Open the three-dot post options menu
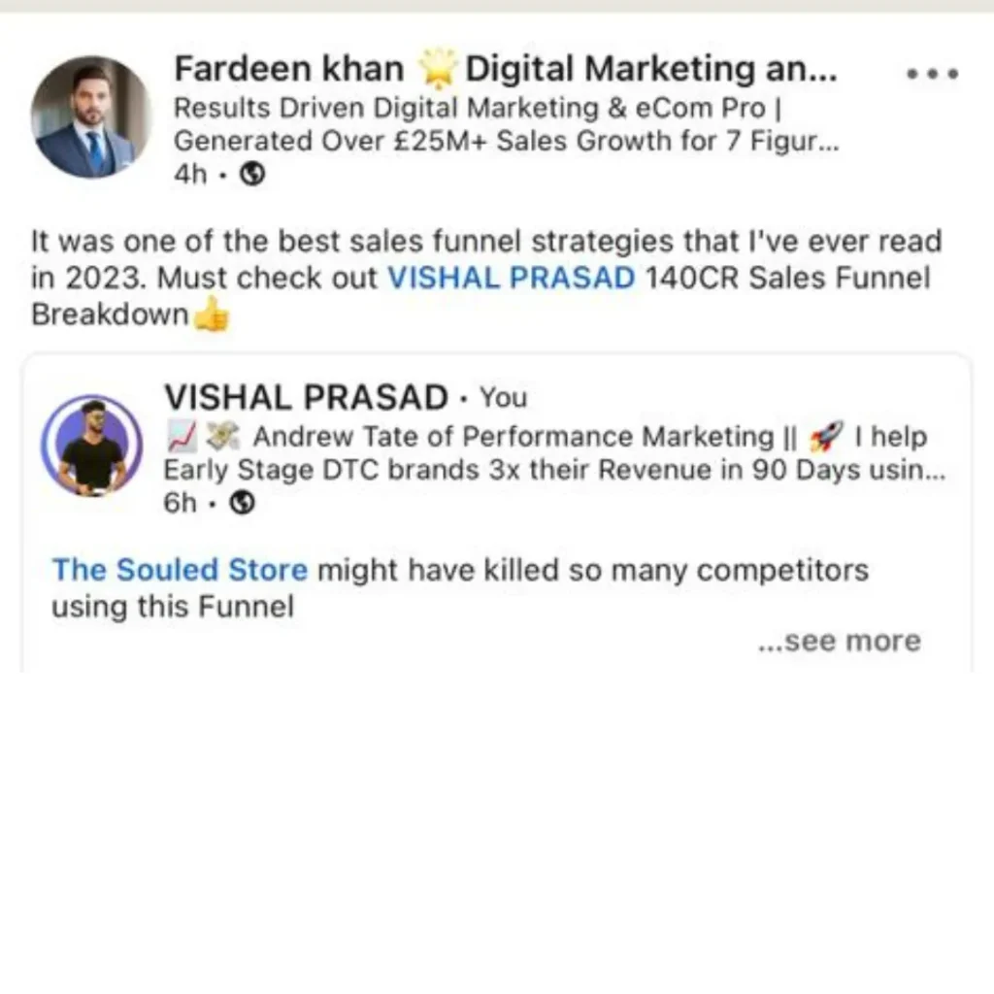Screen dimensions: 994x994 pyautogui.click(x=933, y=74)
